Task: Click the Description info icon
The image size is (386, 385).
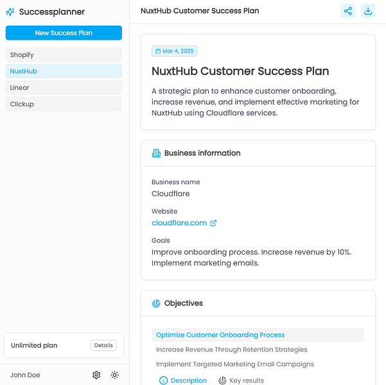Action: tap(163, 381)
